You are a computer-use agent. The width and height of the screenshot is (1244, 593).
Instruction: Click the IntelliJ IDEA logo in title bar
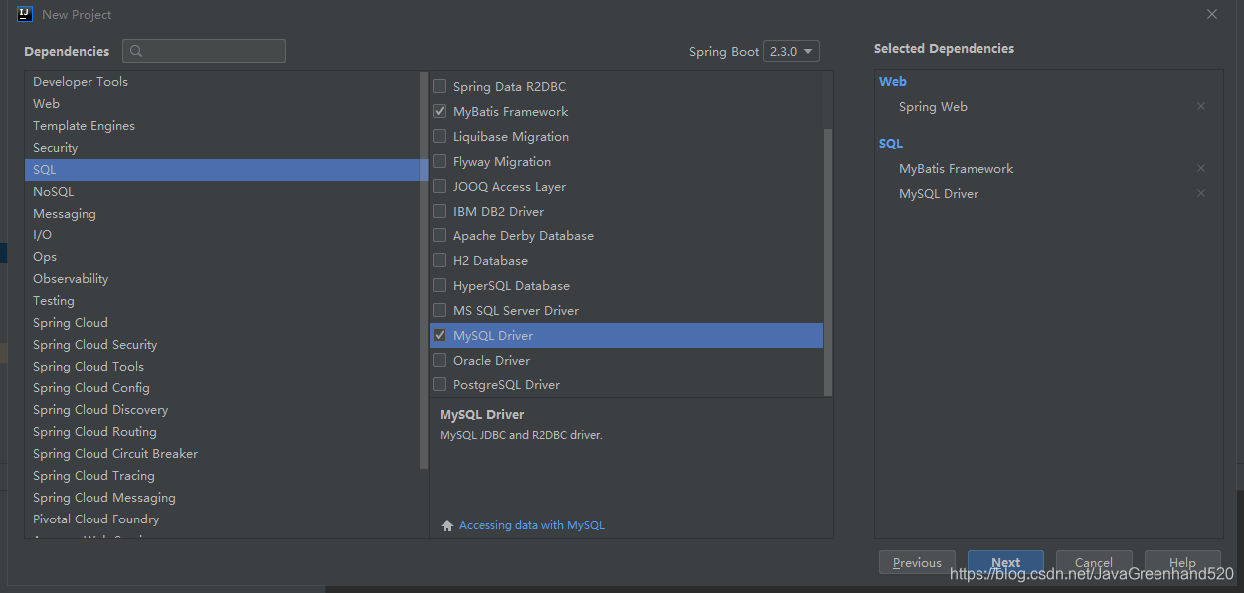tap(25, 14)
